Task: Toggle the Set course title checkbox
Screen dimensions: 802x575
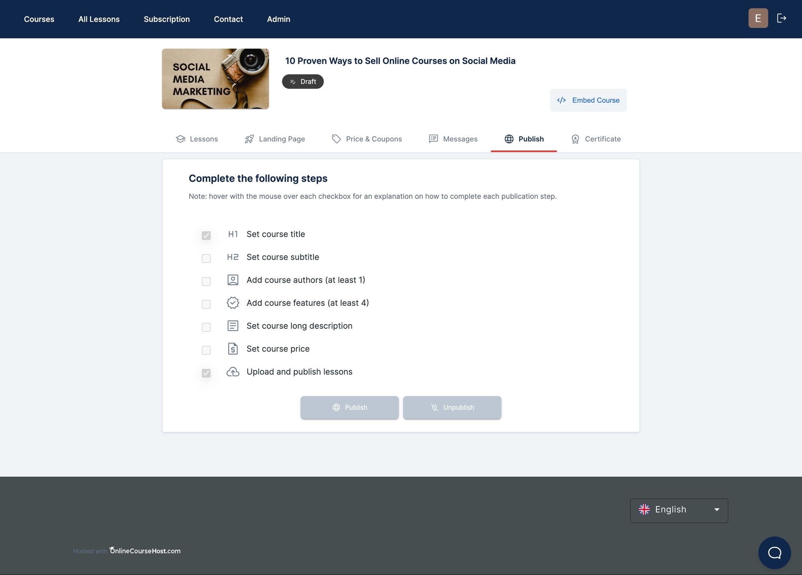Action: tap(205, 235)
